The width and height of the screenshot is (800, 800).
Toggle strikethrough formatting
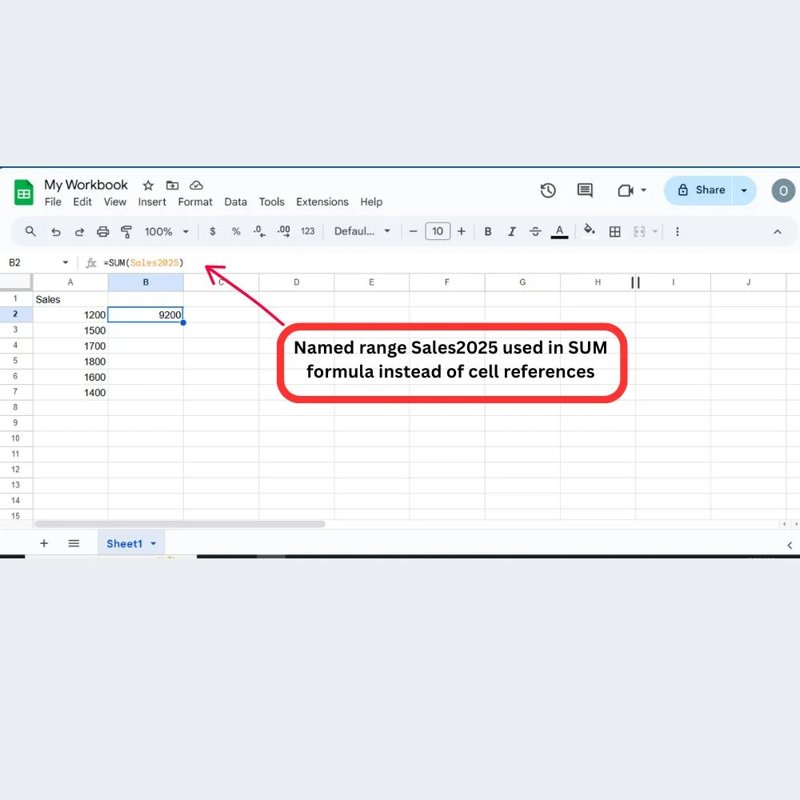click(x=535, y=232)
